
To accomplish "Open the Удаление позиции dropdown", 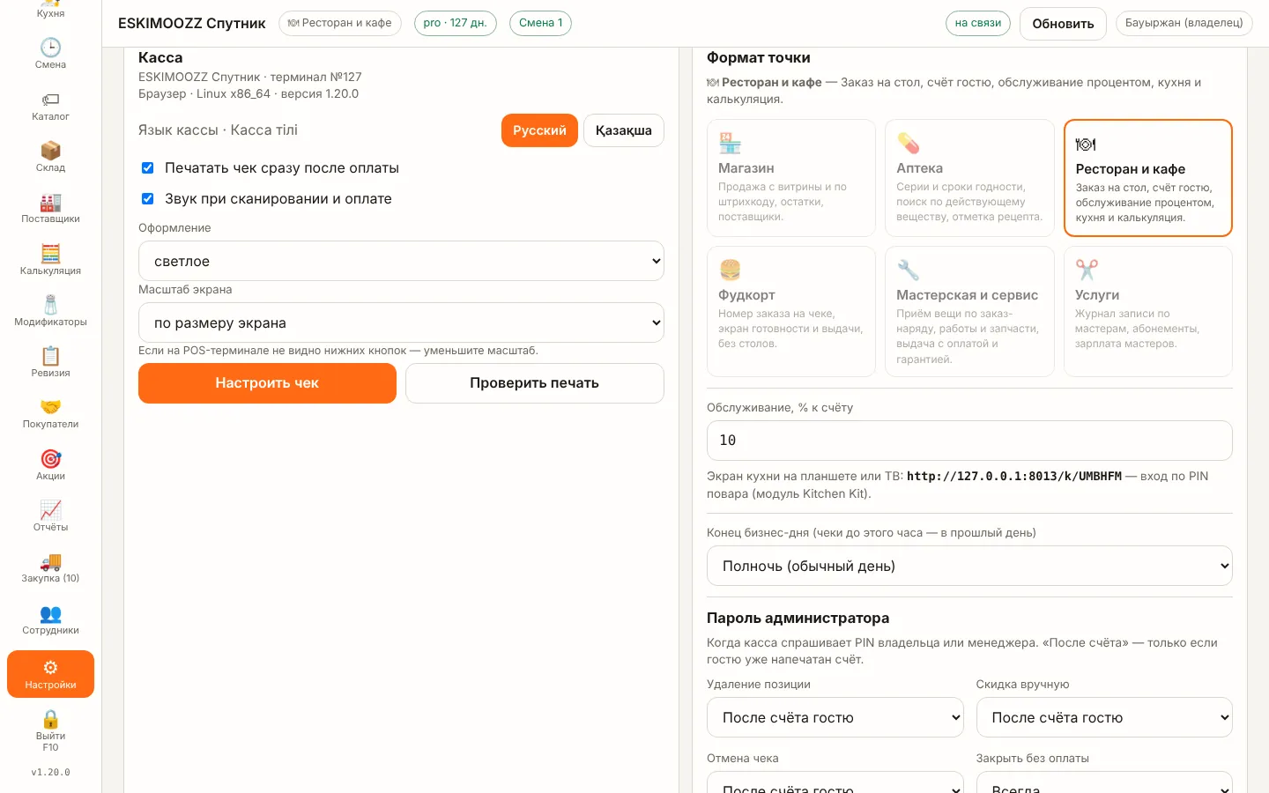I will coord(835,717).
